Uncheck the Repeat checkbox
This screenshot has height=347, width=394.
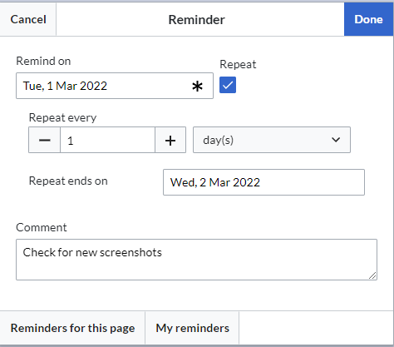[x=228, y=85]
